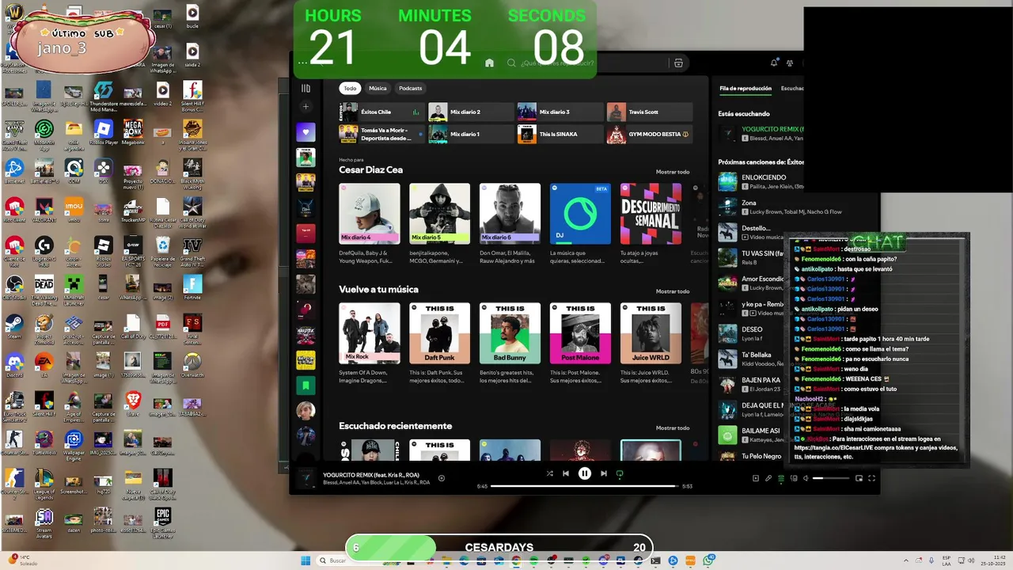Click Mostrar todo beside Escuchado recientemente

click(x=672, y=428)
